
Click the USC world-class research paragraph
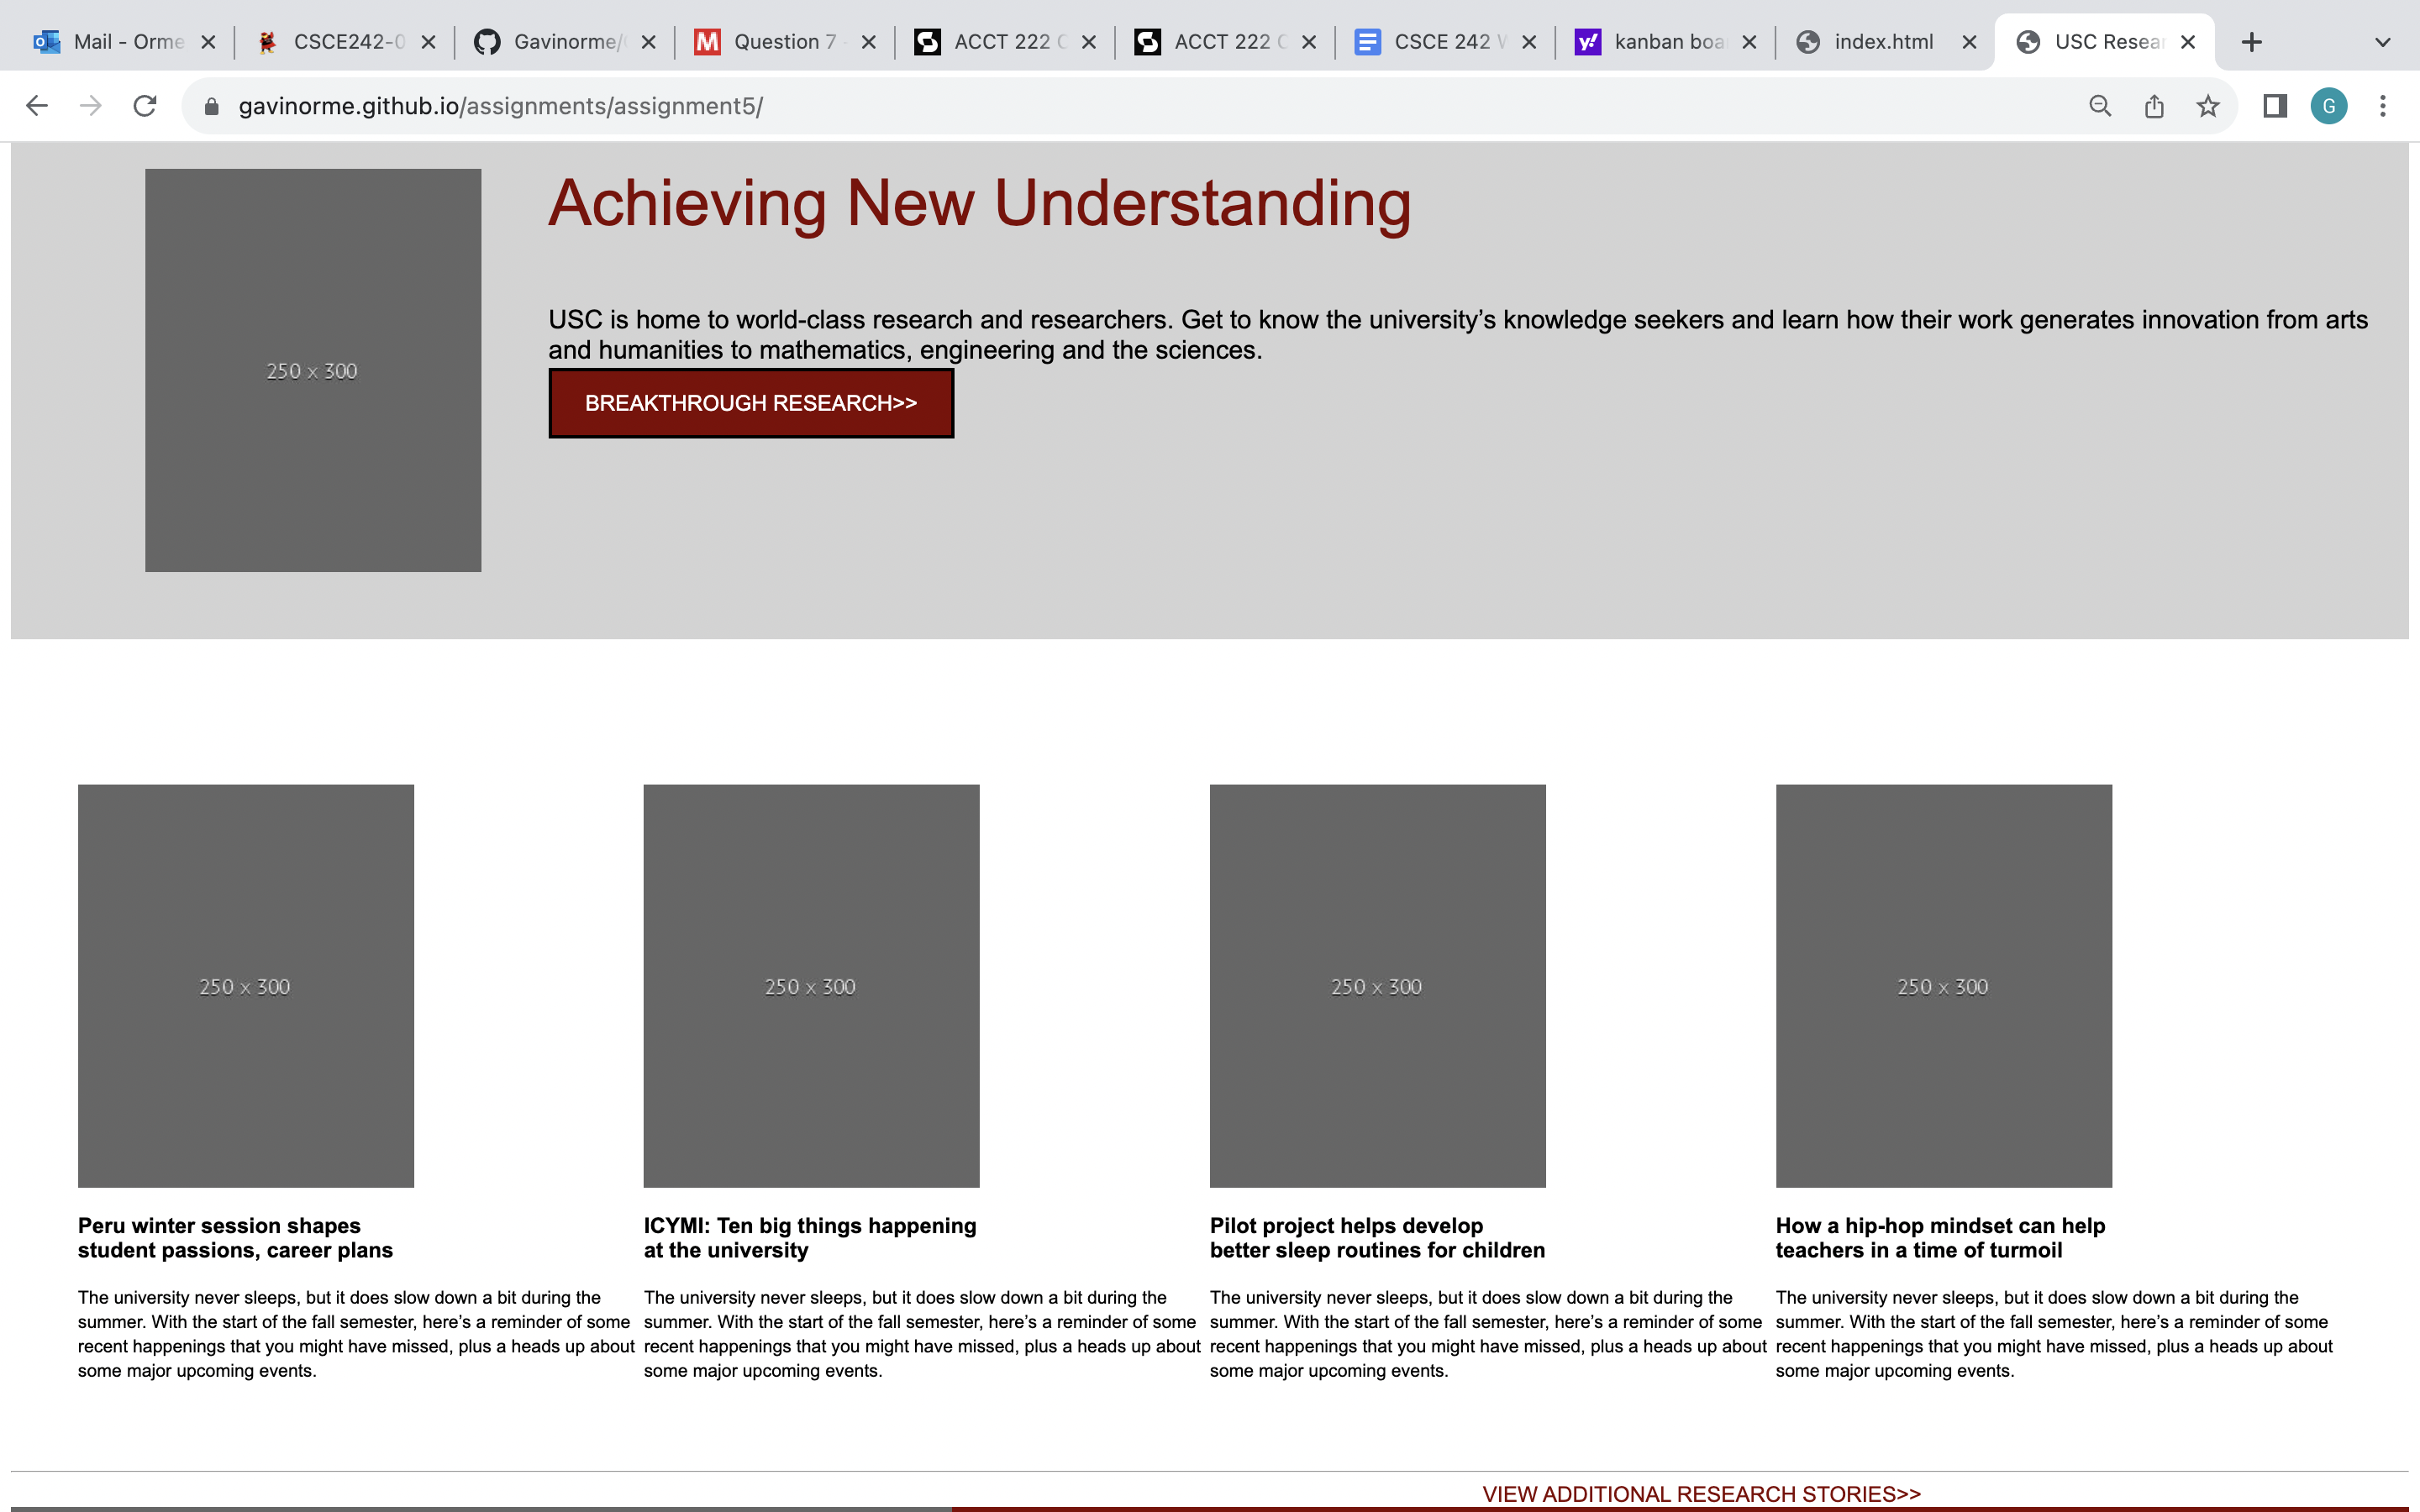tap(1458, 335)
